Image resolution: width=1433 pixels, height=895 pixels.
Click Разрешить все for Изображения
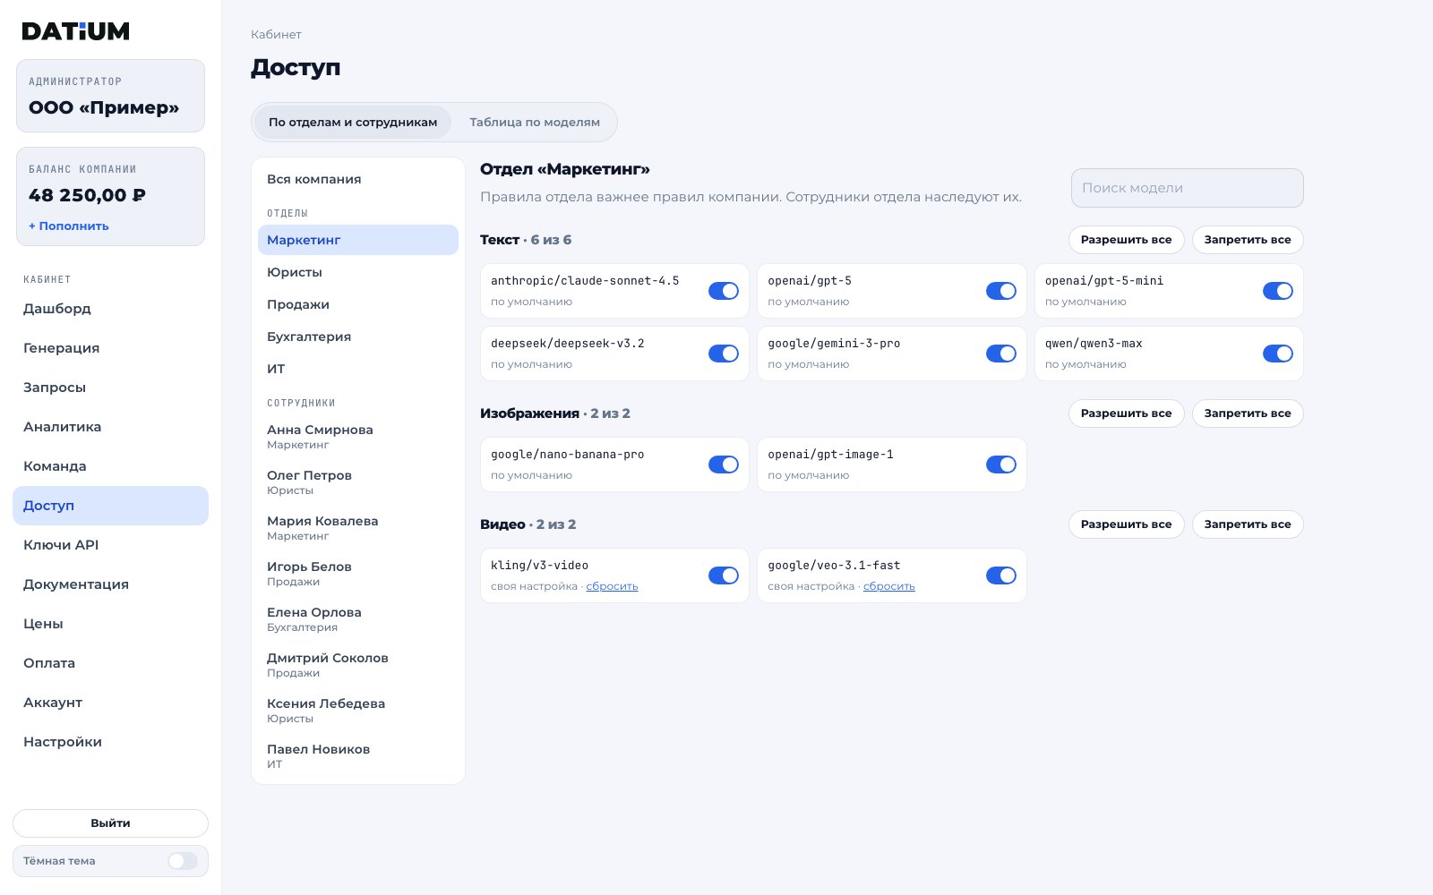pyautogui.click(x=1126, y=413)
